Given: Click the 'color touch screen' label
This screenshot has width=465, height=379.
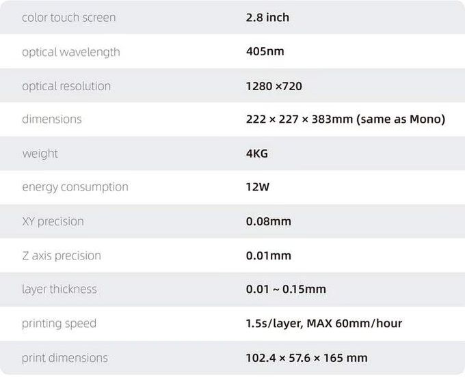Looking at the screenshot, I should pos(69,18).
